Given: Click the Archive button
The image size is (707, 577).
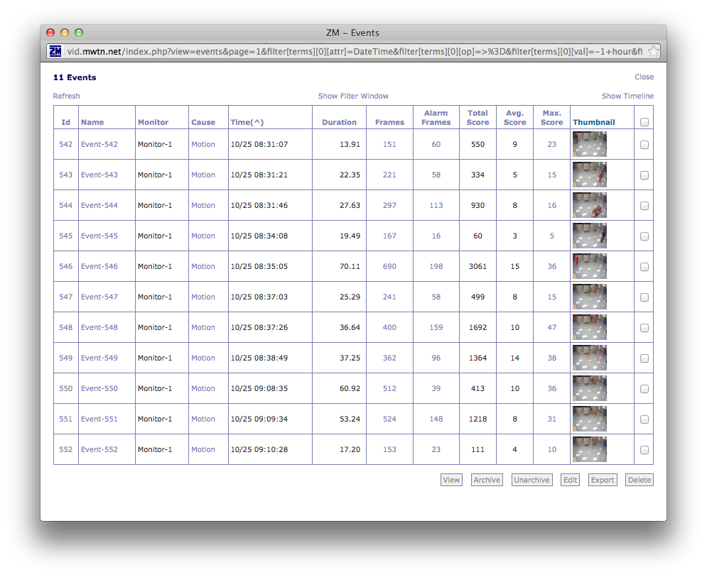Looking at the screenshot, I should (x=487, y=480).
